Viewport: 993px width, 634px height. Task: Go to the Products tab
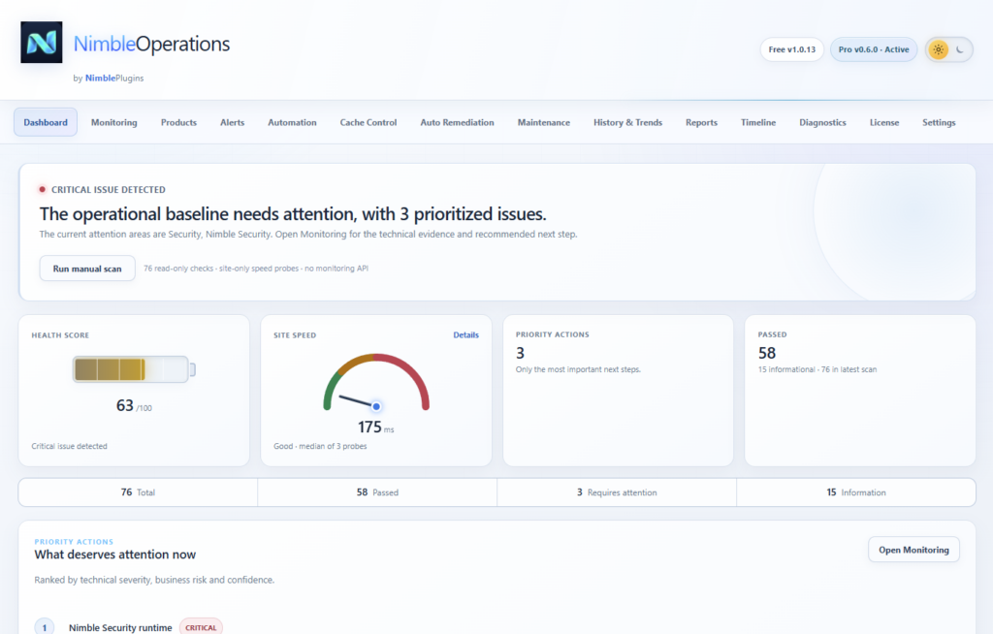click(x=178, y=122)
